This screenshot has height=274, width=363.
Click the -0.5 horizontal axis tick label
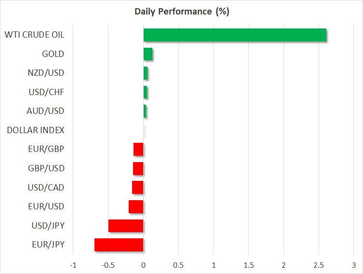(107, 265)
